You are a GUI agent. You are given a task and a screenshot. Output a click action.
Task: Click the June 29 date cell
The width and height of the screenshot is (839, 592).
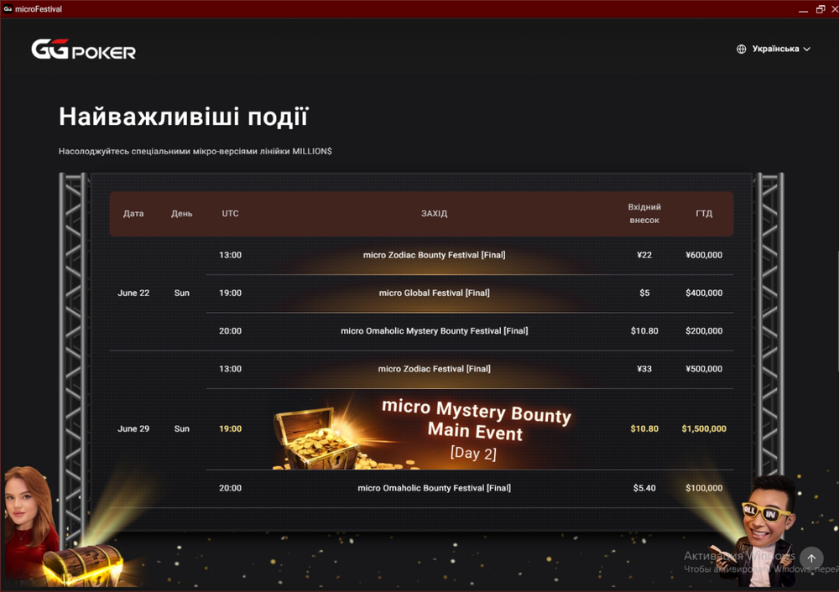133,428
